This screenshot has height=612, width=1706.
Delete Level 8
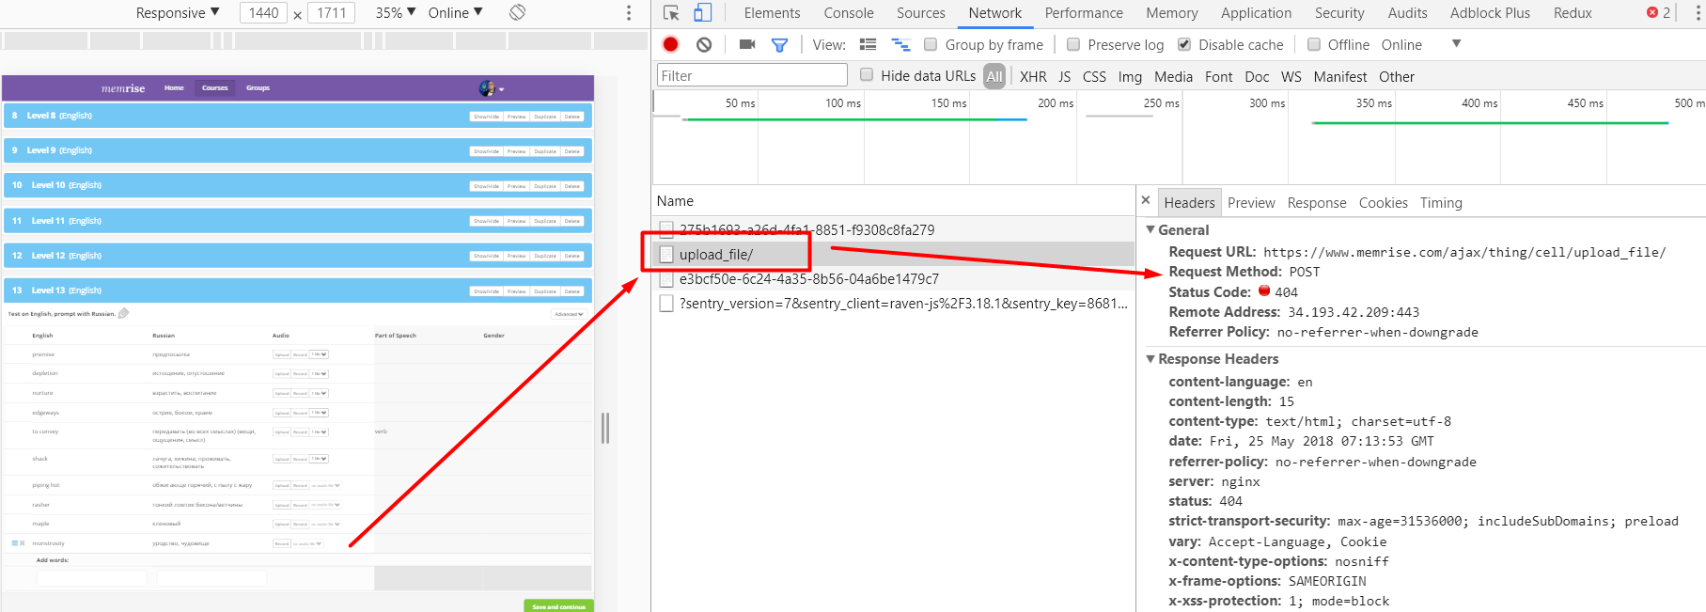[x=572, y=117]
